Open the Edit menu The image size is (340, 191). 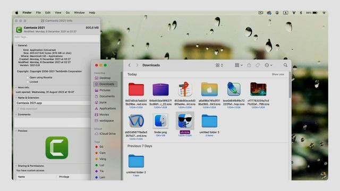(48, 13)
